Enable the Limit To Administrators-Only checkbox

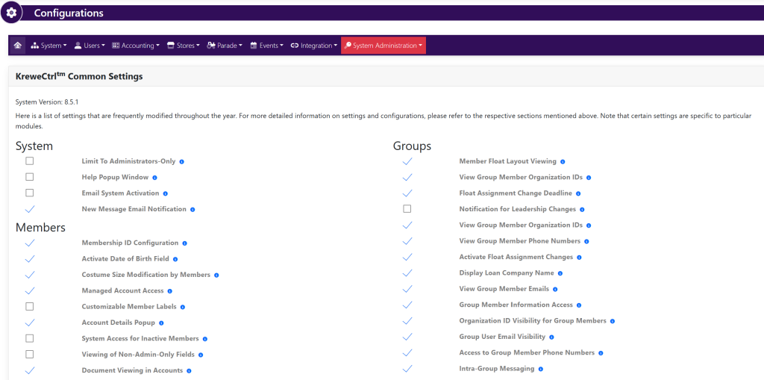coord(30,161)
